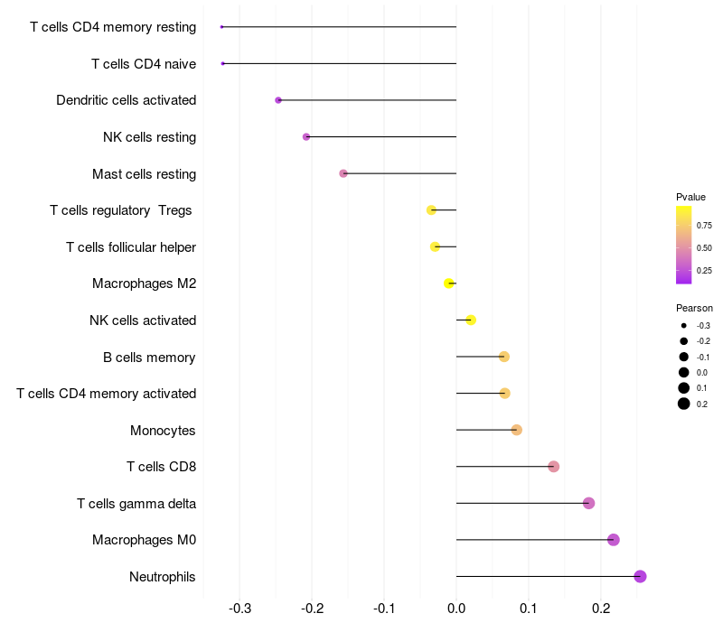Click the T cells follicular helper dot
This screenshot has width=723, height=632.
pyautogui.click(x=435, y=246)
